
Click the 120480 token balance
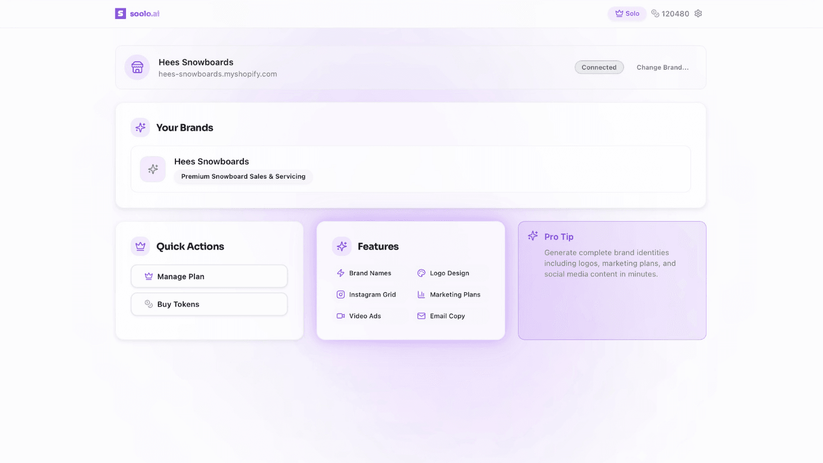675,13
